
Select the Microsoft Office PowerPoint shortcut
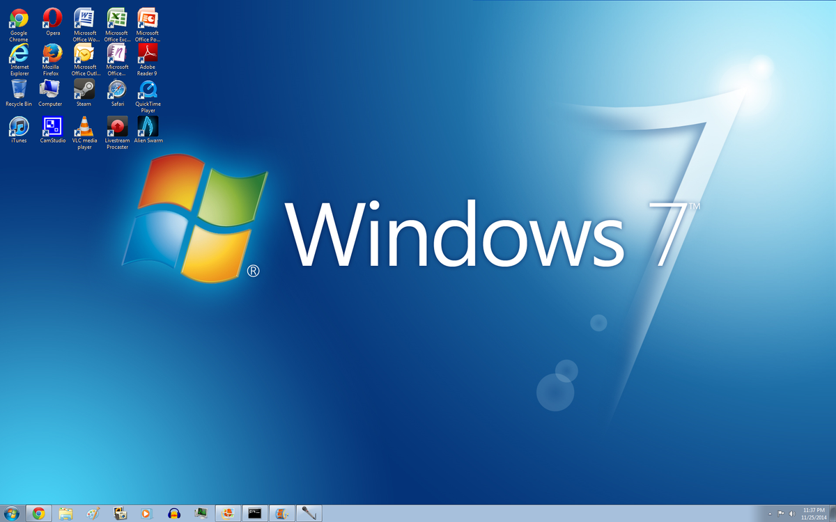coord(148,25)
